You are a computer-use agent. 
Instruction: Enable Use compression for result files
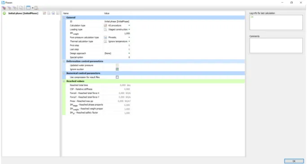click(x=117, y=77)
